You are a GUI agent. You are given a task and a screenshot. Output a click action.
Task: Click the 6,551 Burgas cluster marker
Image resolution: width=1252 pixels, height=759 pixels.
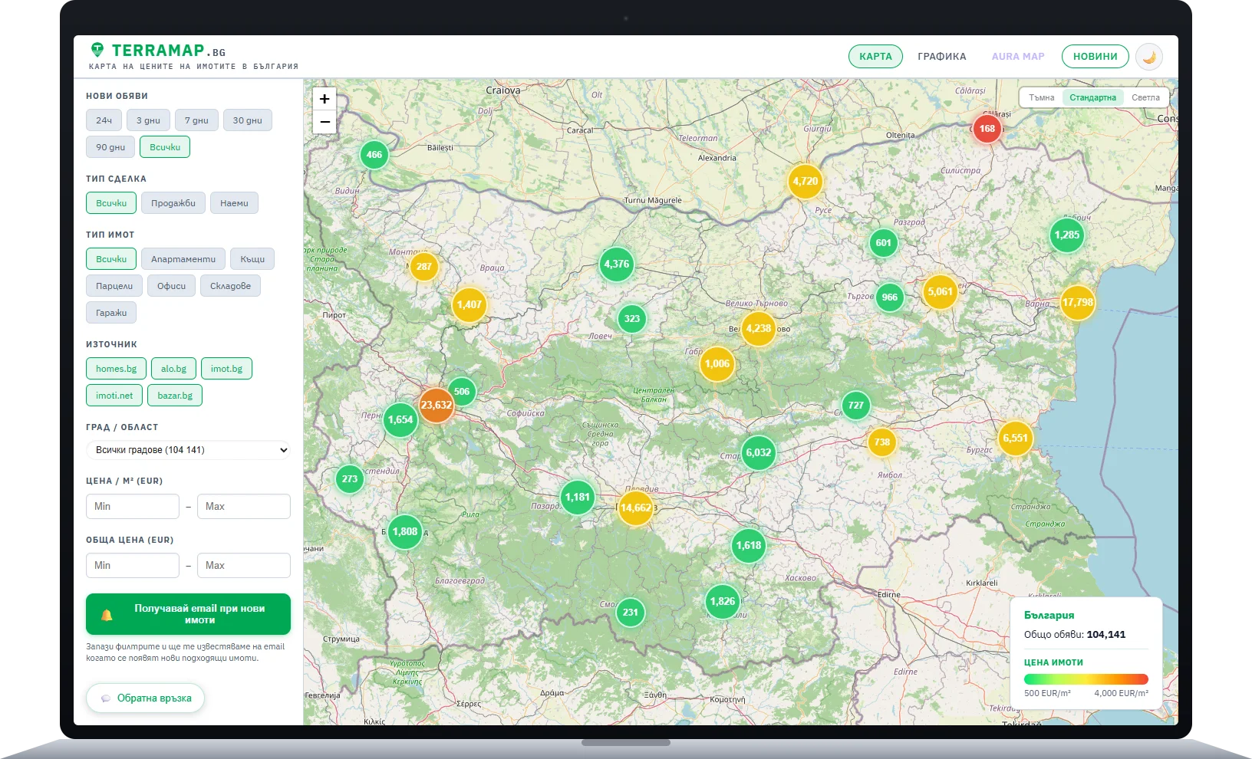1015,438
